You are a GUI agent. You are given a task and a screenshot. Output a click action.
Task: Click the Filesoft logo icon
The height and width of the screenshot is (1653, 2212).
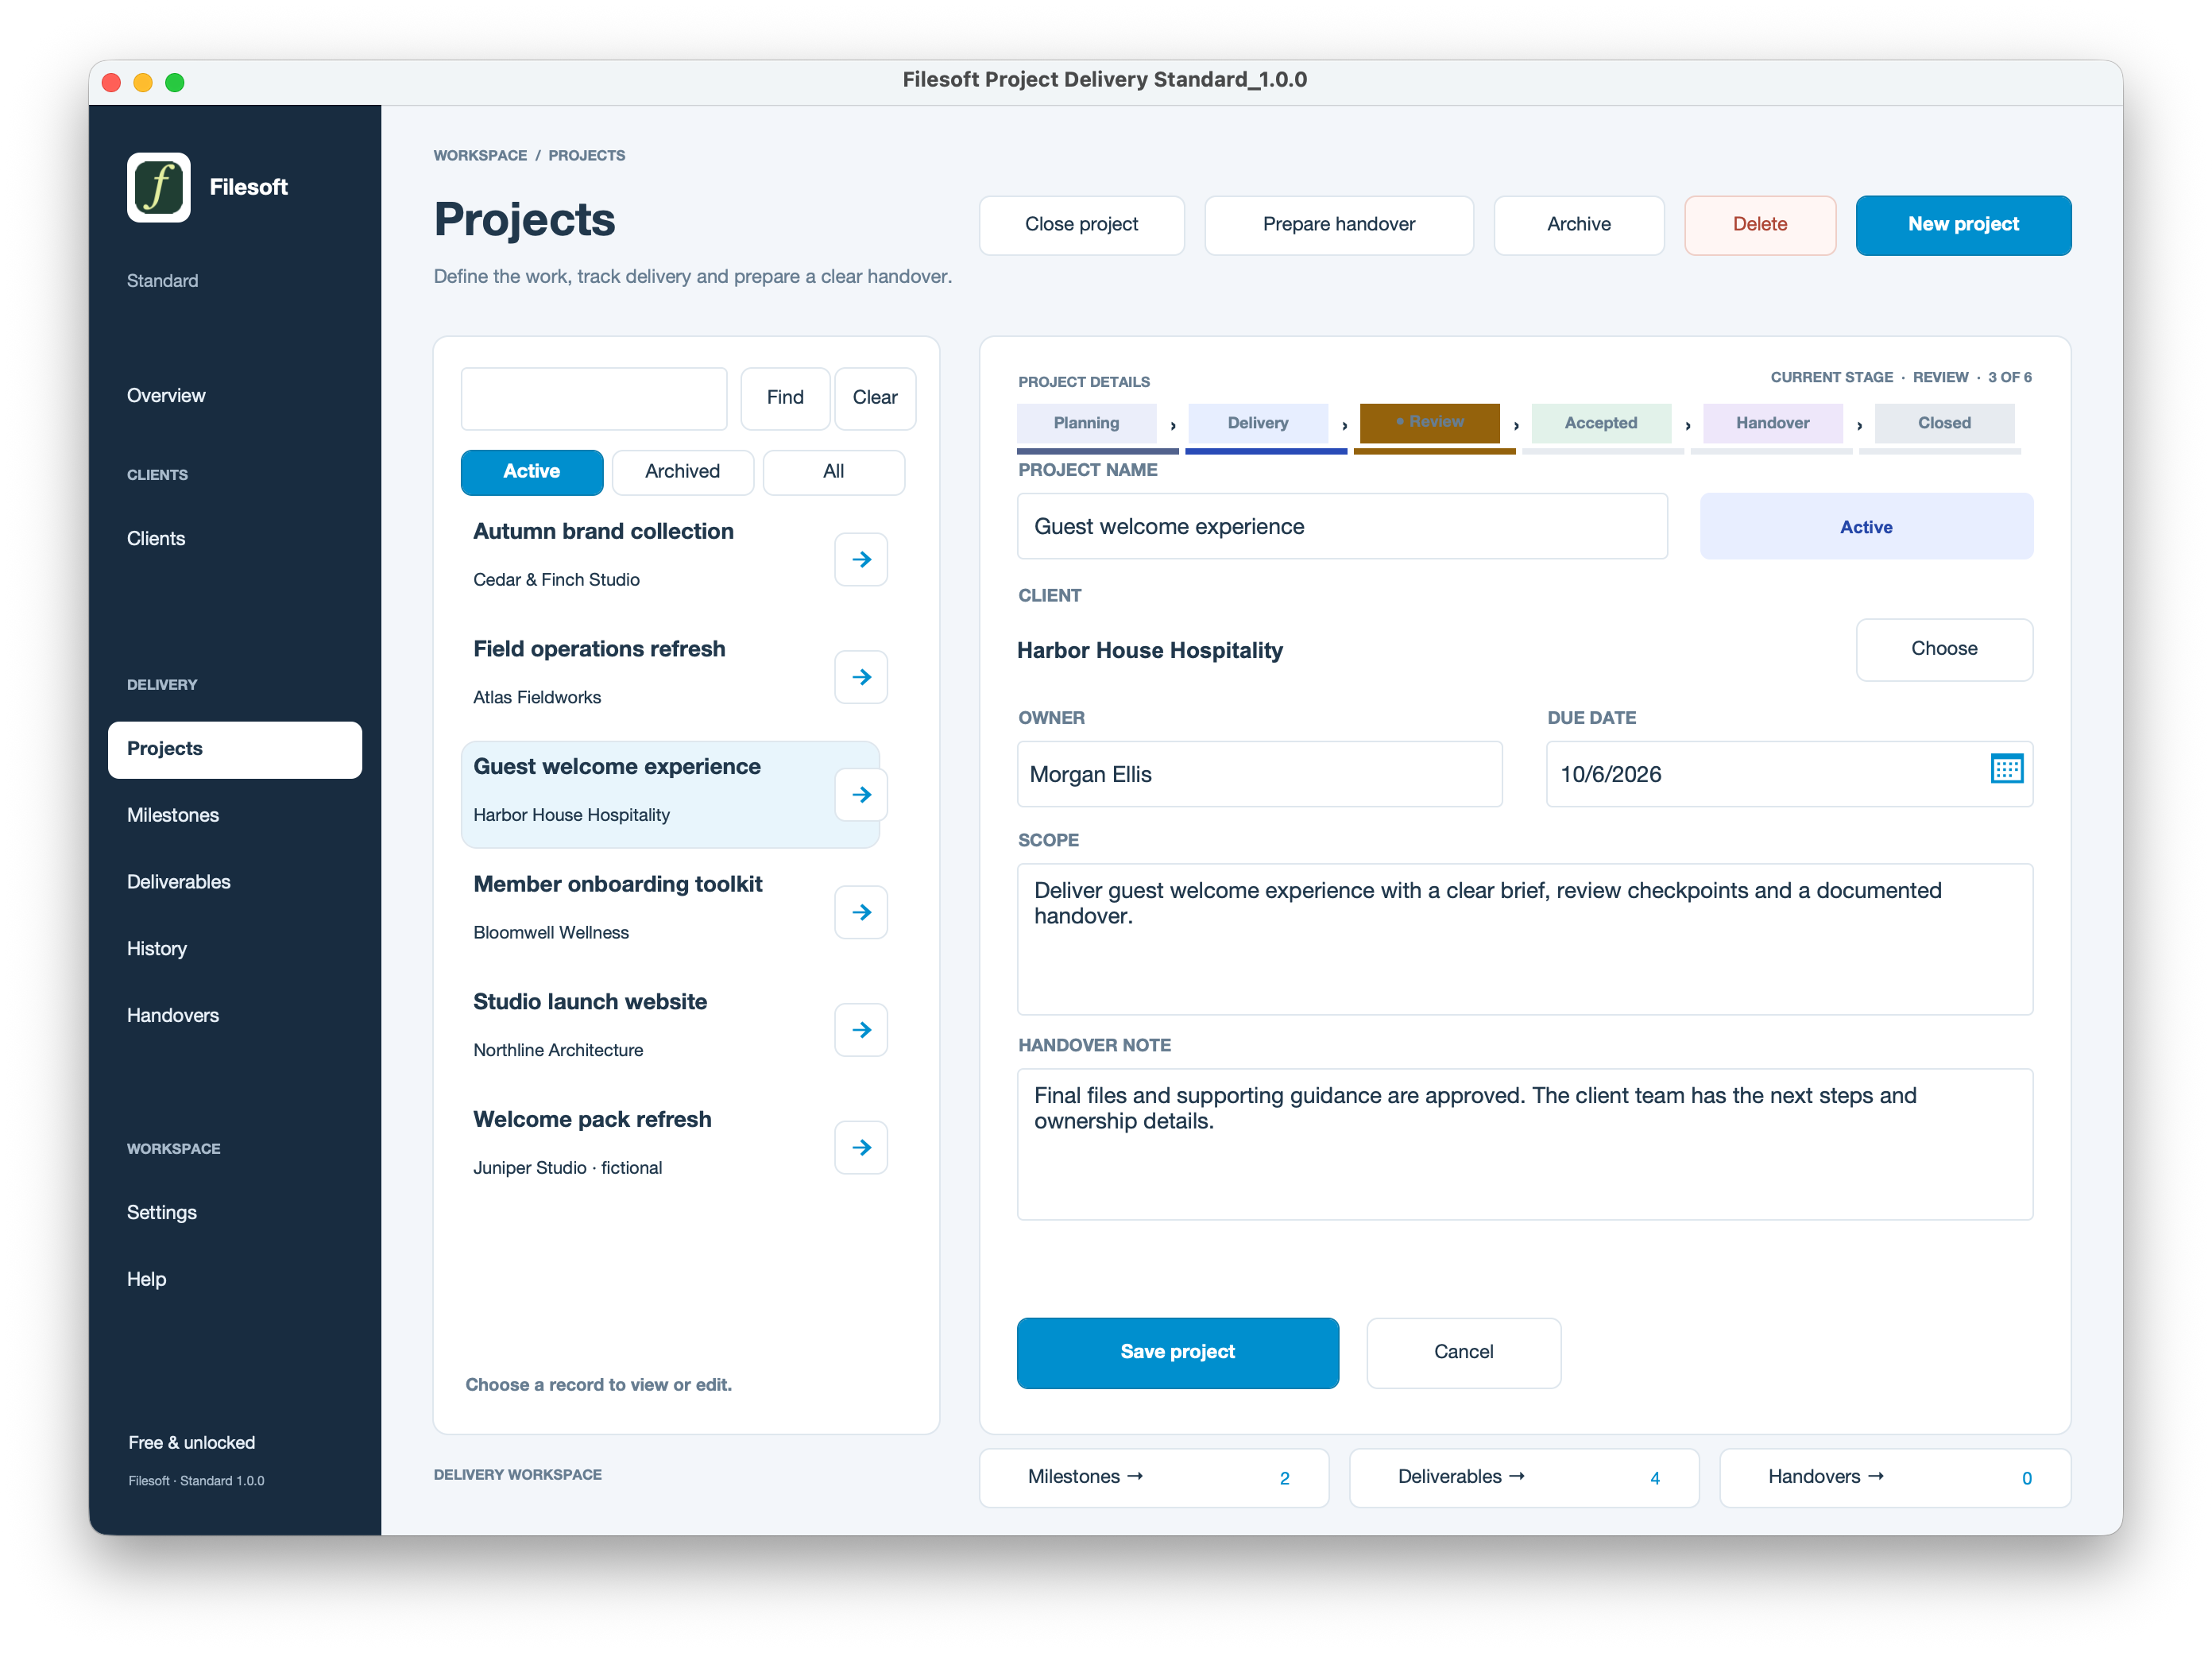[x=159, y=187]
